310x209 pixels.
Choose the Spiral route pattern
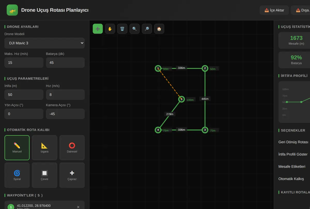(x=17, y=175)
